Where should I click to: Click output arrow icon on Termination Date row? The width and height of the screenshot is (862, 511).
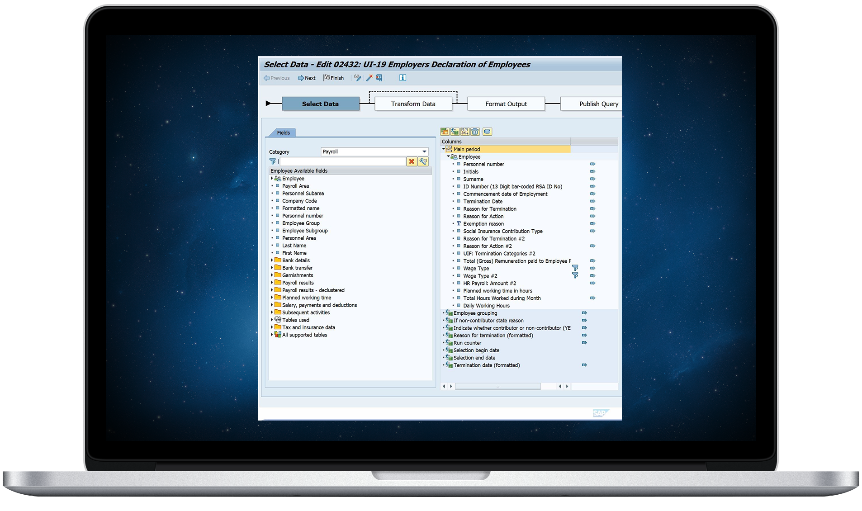(592, 201)
